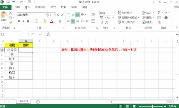179x108 pixels.
Task: Increase font size with larger A
Action: [58, 15]
